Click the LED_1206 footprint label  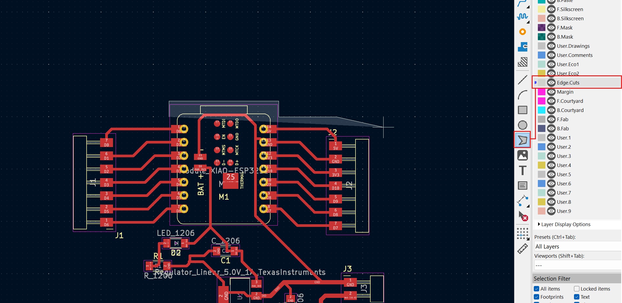[176, 233]
